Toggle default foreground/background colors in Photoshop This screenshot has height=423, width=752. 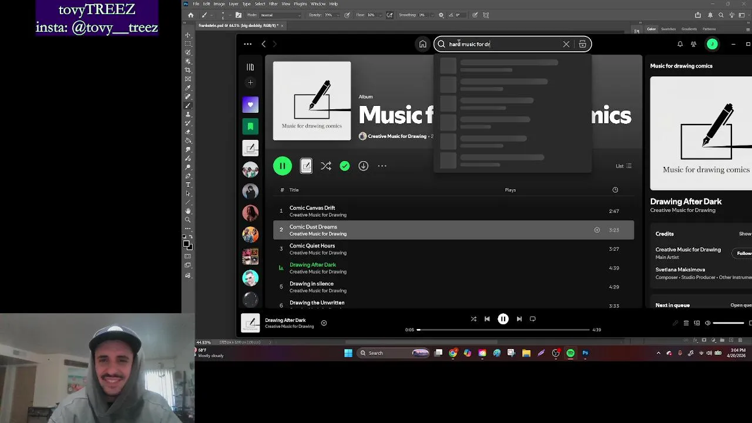[184, 237]
